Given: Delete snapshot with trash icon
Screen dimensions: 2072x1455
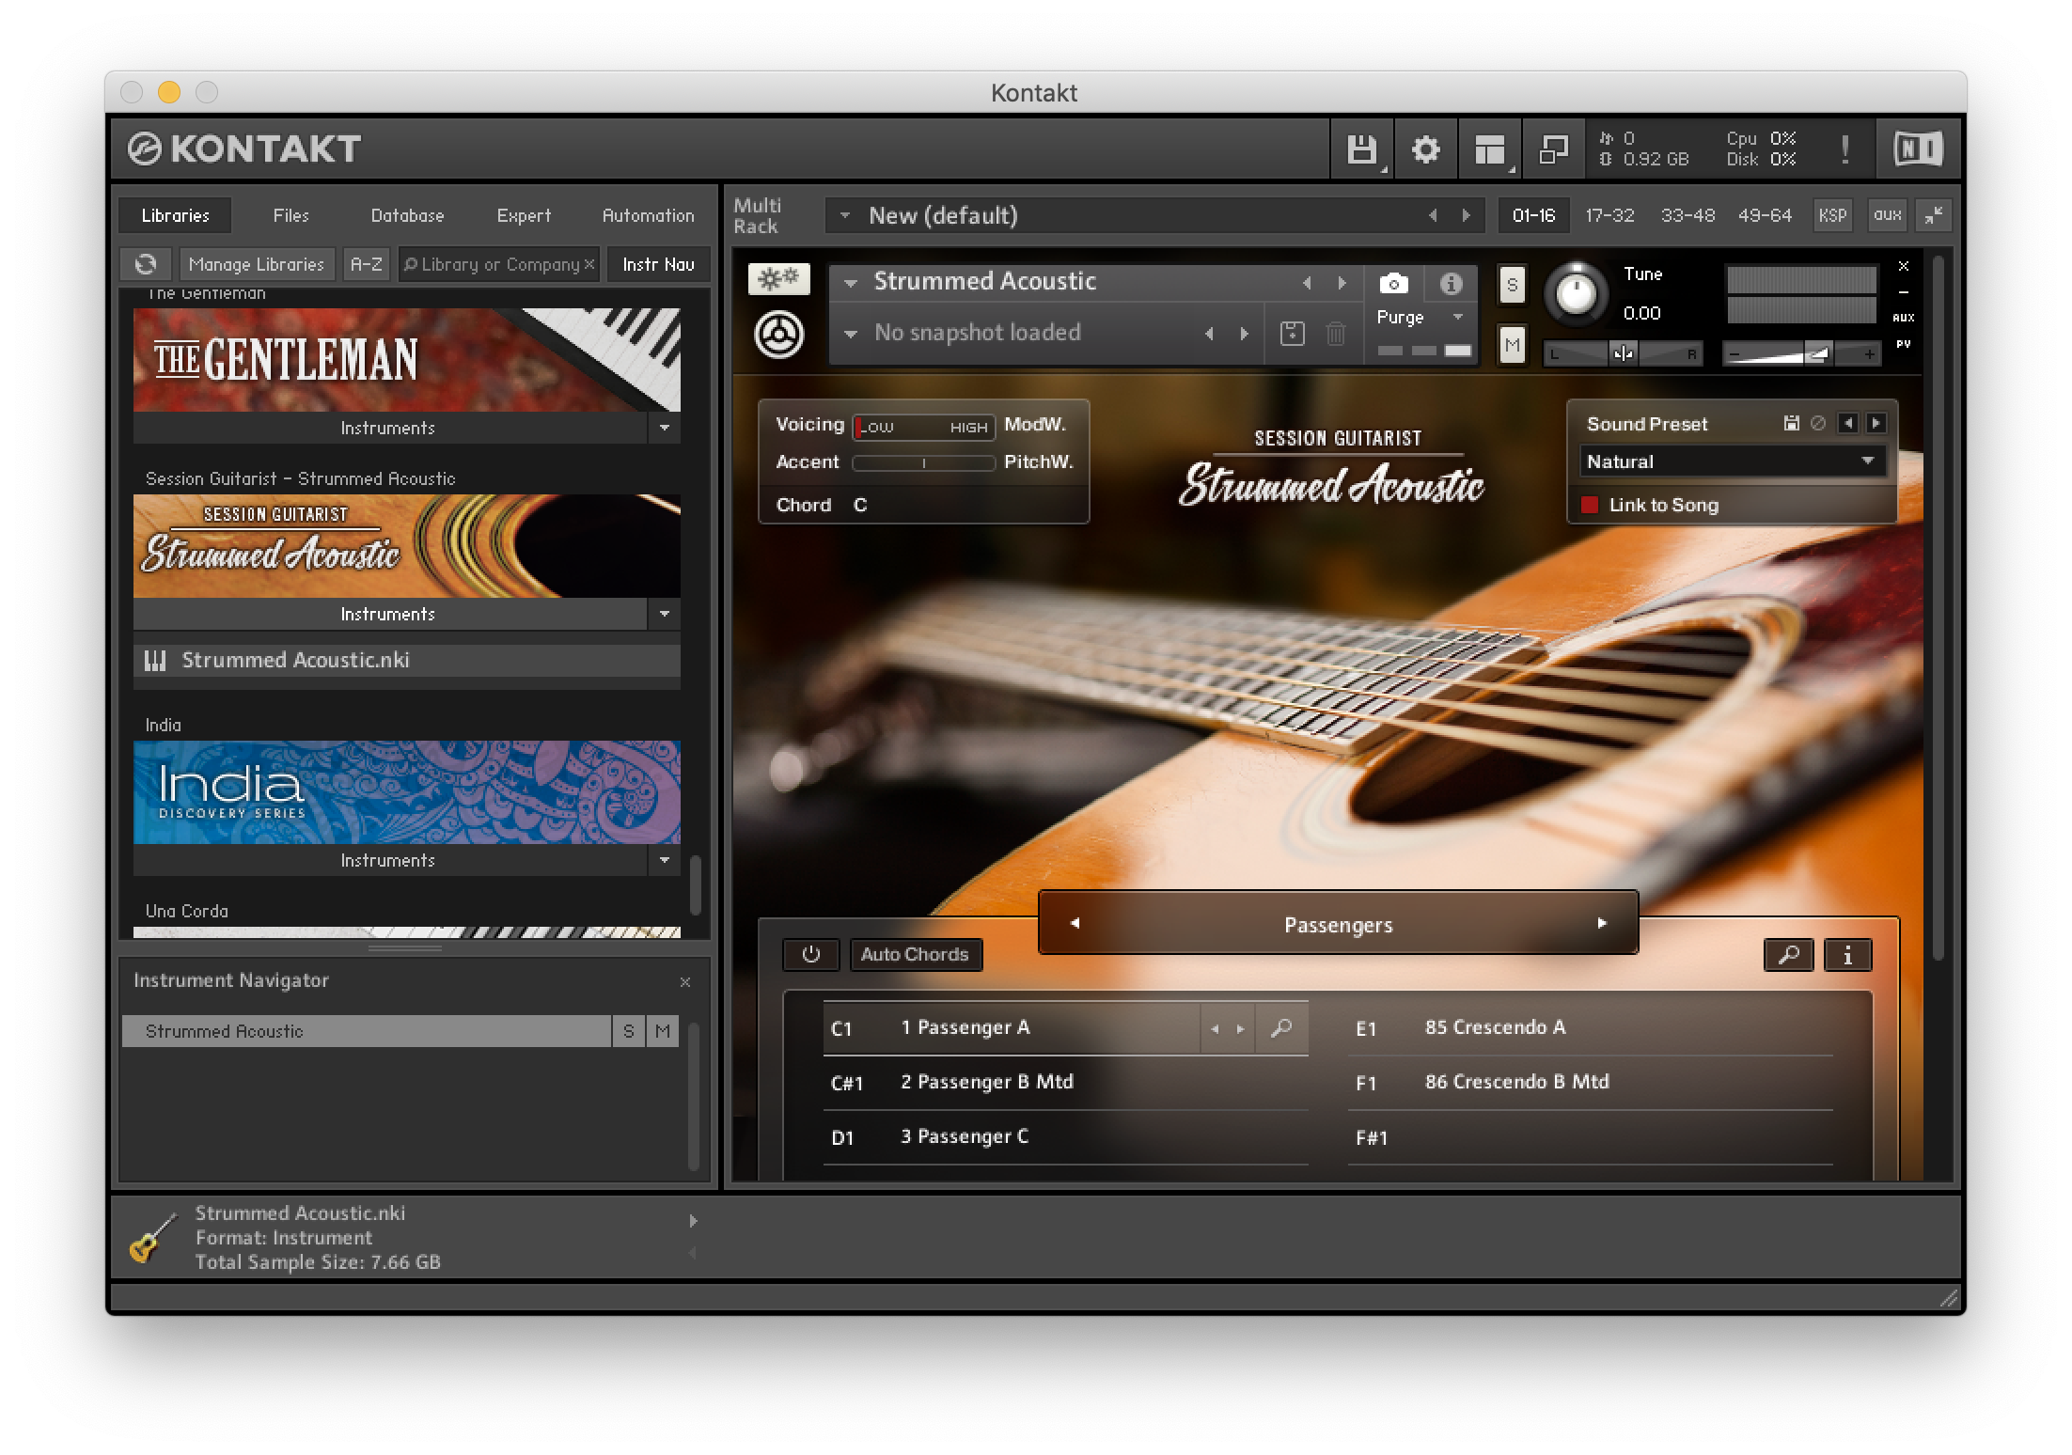Looking at the screenshot, I should 1335,333.
